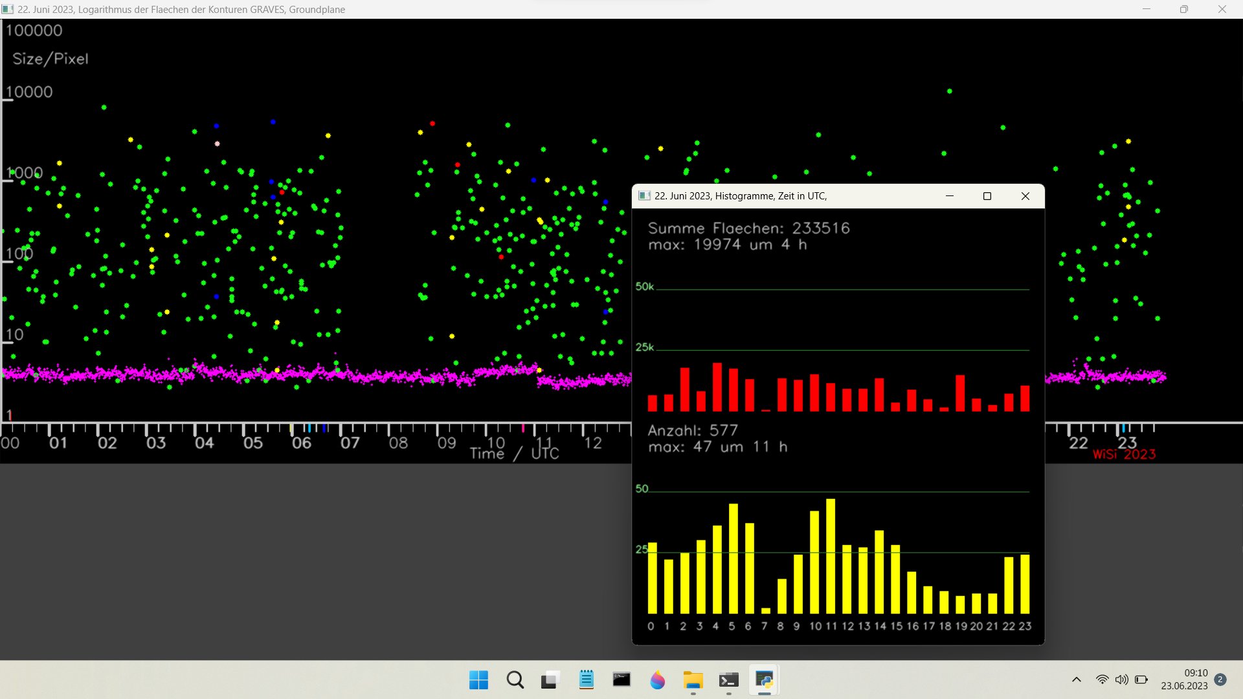This screenshot has width=1243, height=699.
Task: Close the Histogramme window
Action: coord(1025,196)
